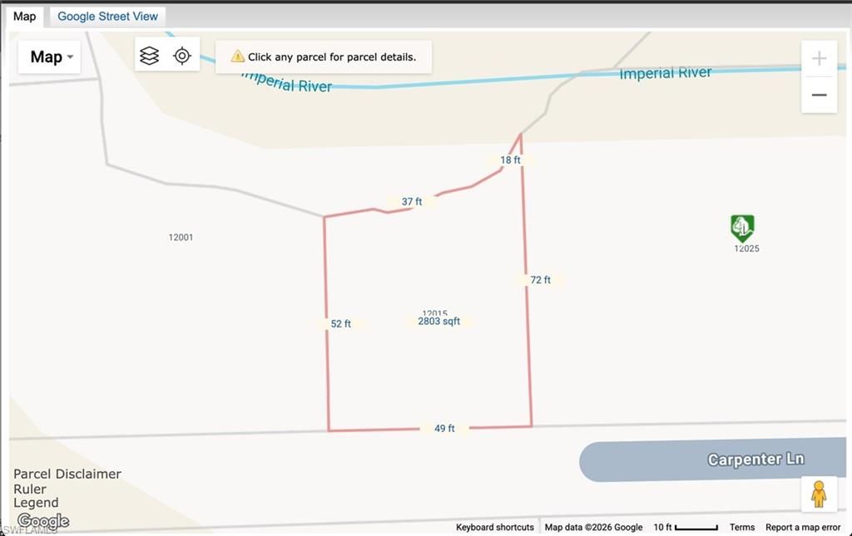
Task: Click the 'Click any parcel for parcel details' notice
Action: coord(324,57)
